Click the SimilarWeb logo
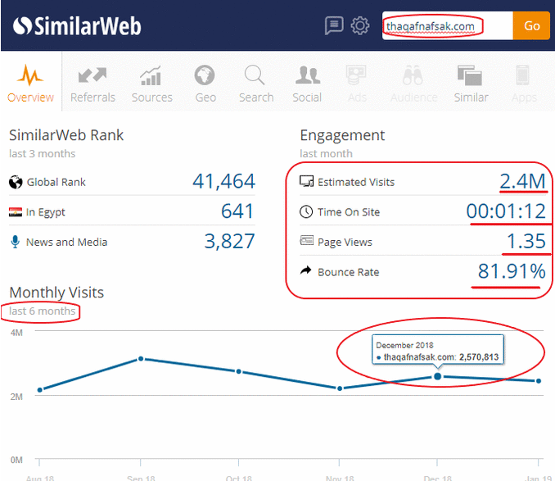Viewport: 555px width, 481px height. (77, 26)
